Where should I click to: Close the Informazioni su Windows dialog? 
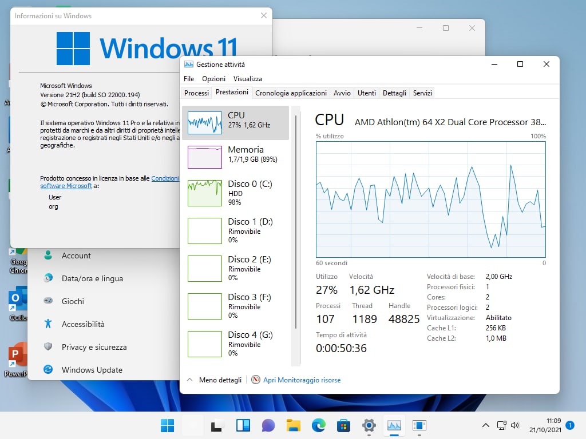(x=263, y=15)
